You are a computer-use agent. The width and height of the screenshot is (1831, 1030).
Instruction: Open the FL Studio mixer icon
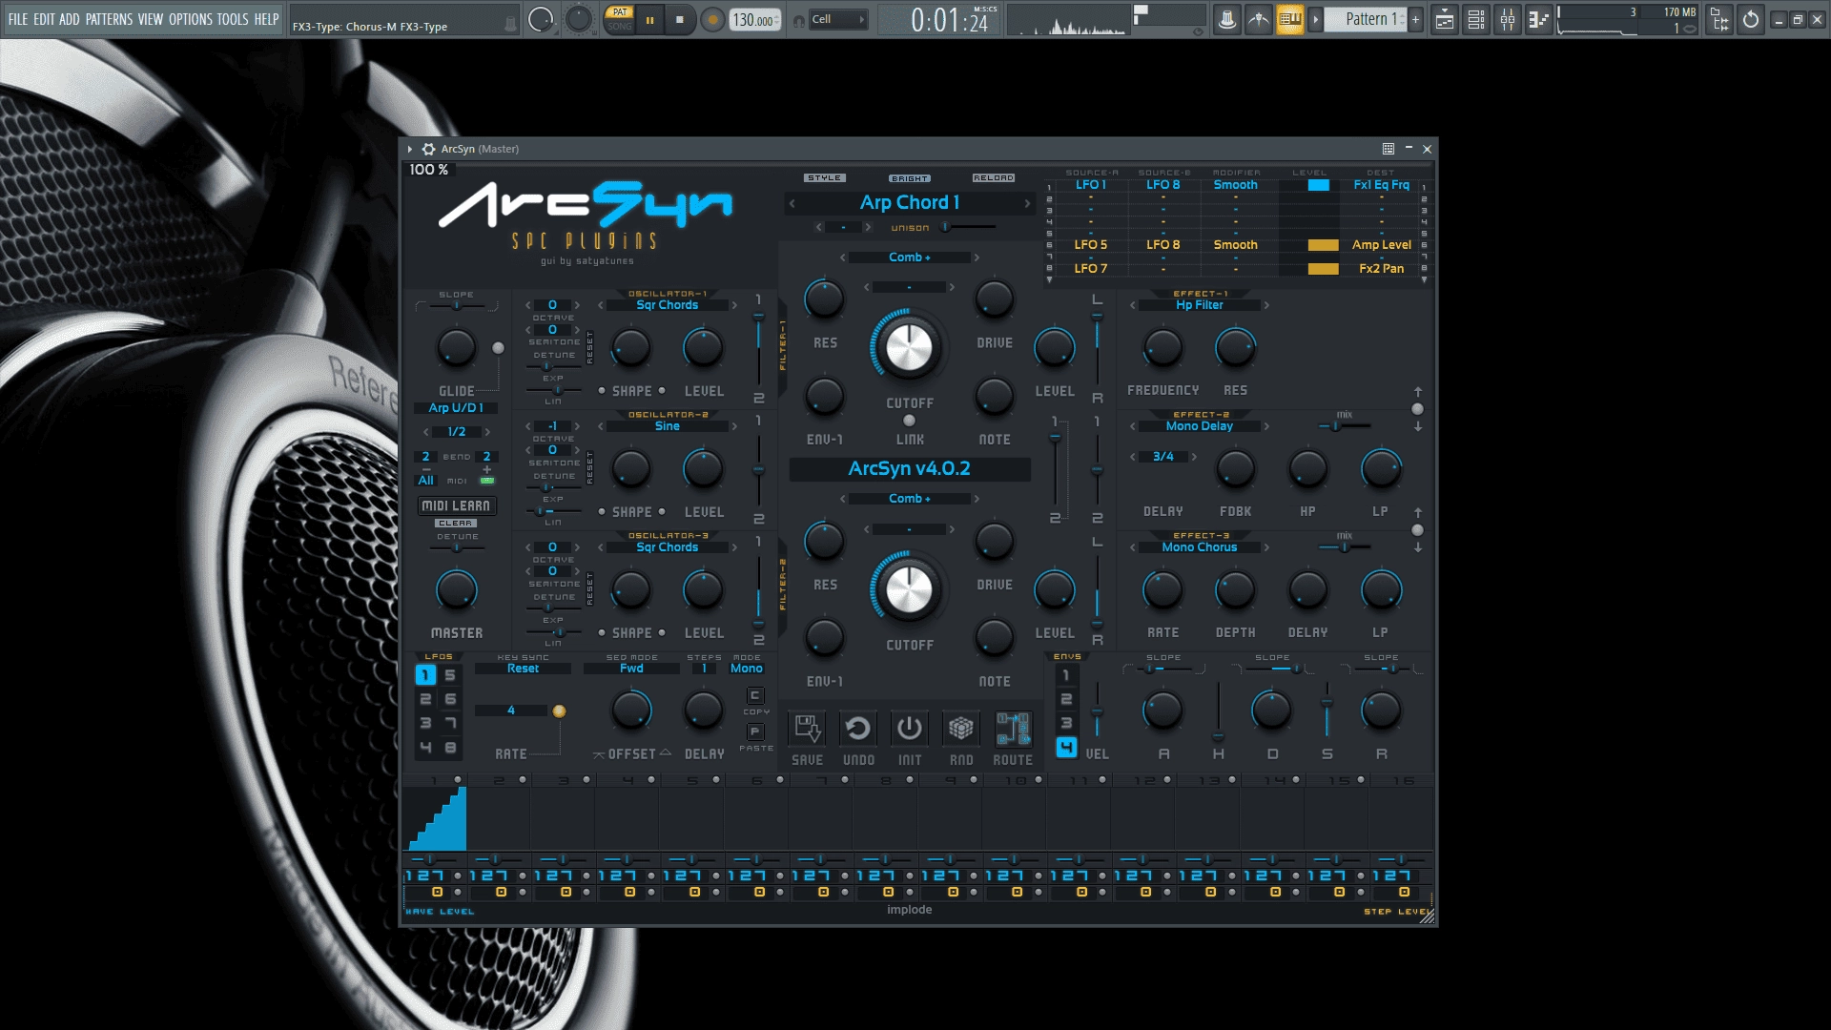click(x=1508, y=19)
